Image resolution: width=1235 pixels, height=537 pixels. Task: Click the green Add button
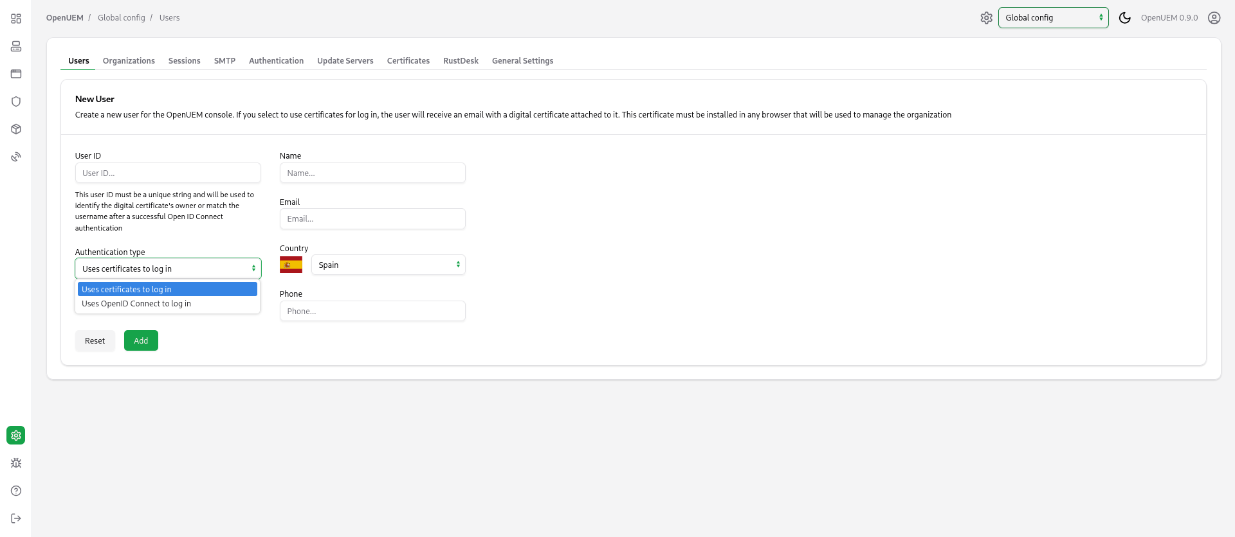click(x=141, y=341)
